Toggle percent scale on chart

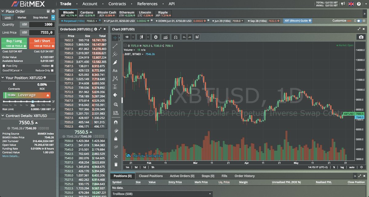(x=334, y=167)
